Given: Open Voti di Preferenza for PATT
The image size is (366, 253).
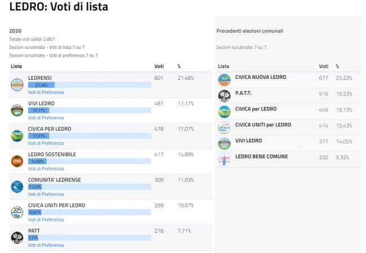Looking at the screenshot, I should [46, 245].
